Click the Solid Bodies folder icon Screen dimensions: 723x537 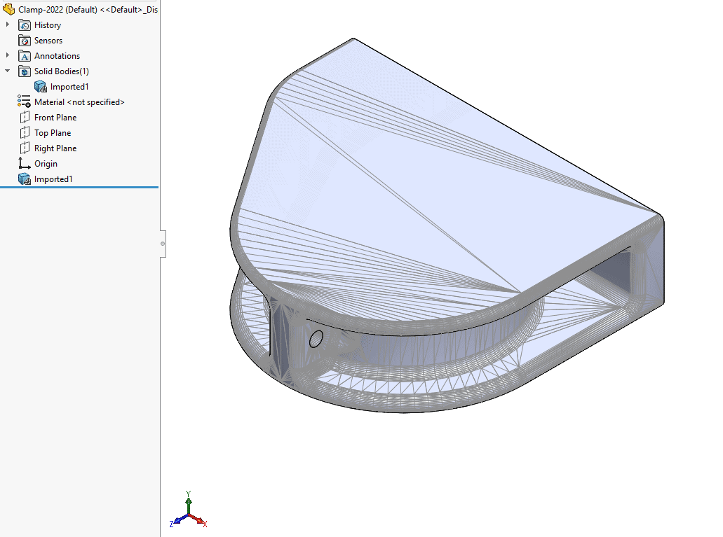point(25,71)
